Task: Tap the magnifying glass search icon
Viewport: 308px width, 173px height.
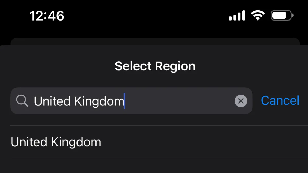Action: click(22, 101)
